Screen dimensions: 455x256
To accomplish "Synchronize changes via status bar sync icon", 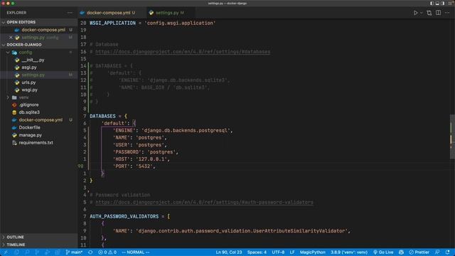I will pos(90,252).
